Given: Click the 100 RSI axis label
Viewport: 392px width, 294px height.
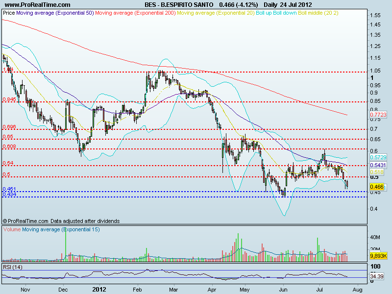Looking at the screenshot, I should 375,267.
